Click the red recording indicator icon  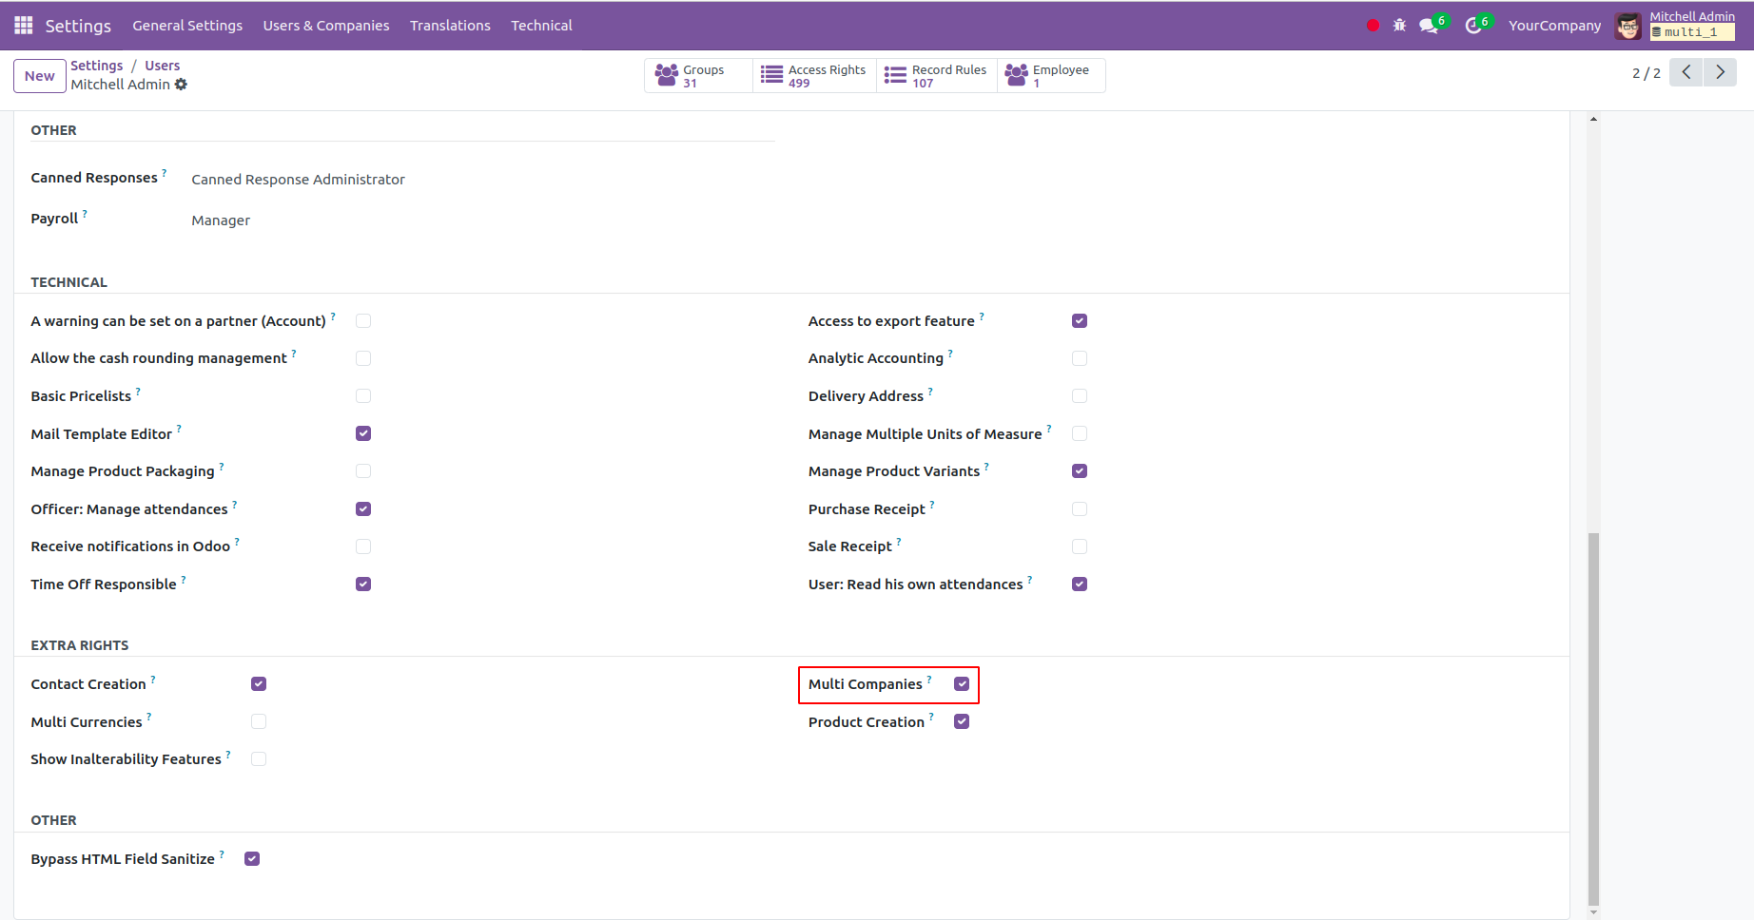1373,26
